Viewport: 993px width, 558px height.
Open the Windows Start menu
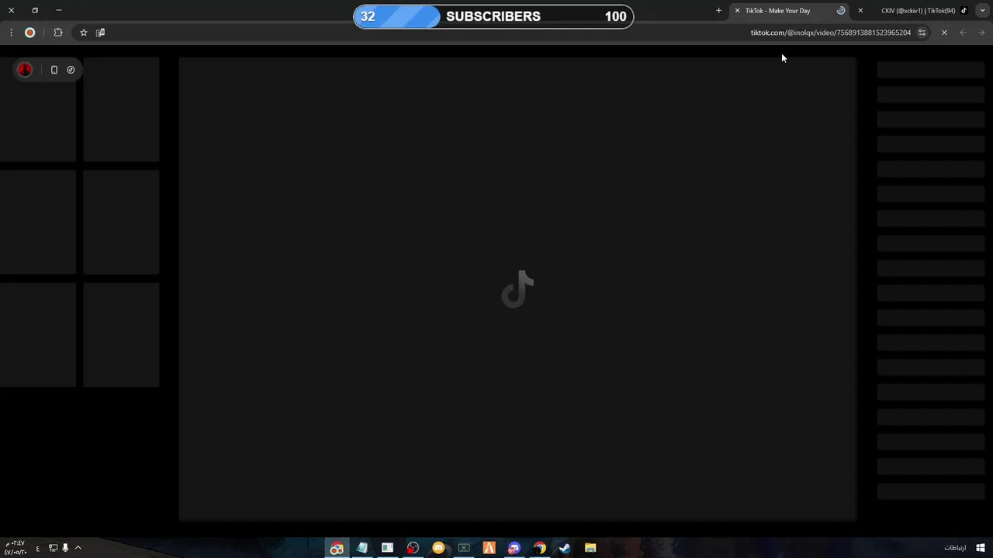pyautogui.click(x=981, y=548)
